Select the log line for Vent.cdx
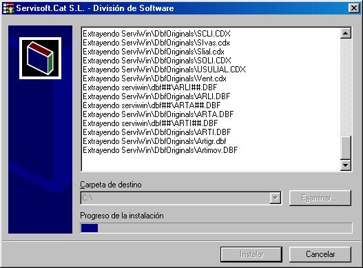 (x=154, y=79)
